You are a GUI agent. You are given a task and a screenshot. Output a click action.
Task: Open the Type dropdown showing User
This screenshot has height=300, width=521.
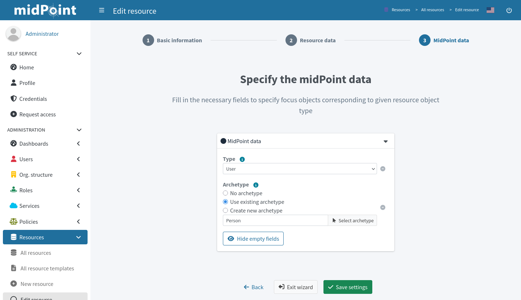pyautogui.click(x=300, y=168)
